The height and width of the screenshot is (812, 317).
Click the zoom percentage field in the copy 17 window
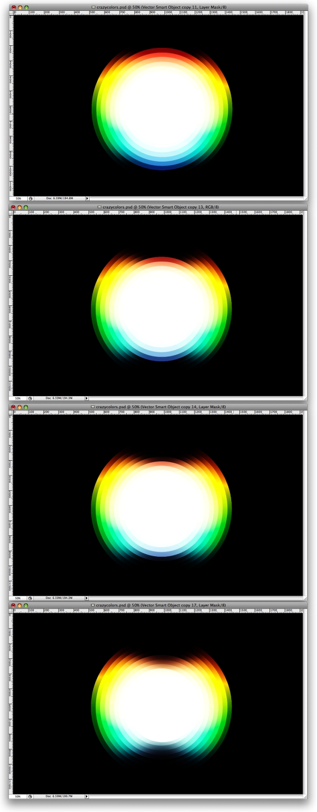click(x=17, y=797)
